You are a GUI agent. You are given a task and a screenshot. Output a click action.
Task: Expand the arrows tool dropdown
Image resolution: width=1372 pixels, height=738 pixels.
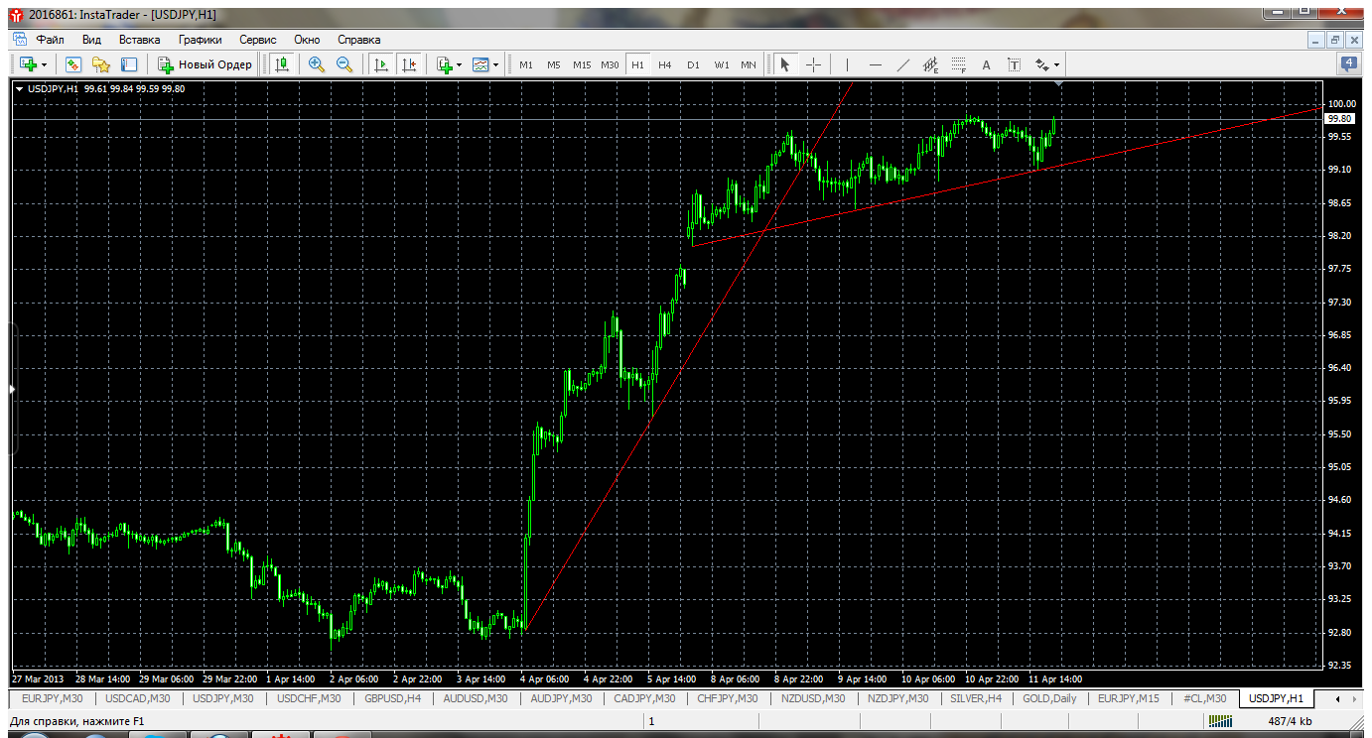pyautogui.click(x=1056, y=65)
